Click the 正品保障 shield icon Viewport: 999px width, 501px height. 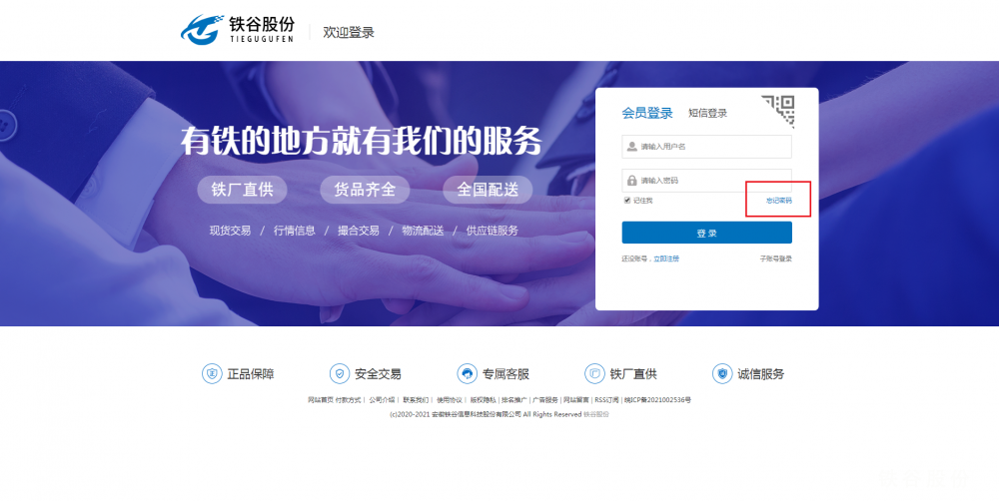click(x=212, y=373)
